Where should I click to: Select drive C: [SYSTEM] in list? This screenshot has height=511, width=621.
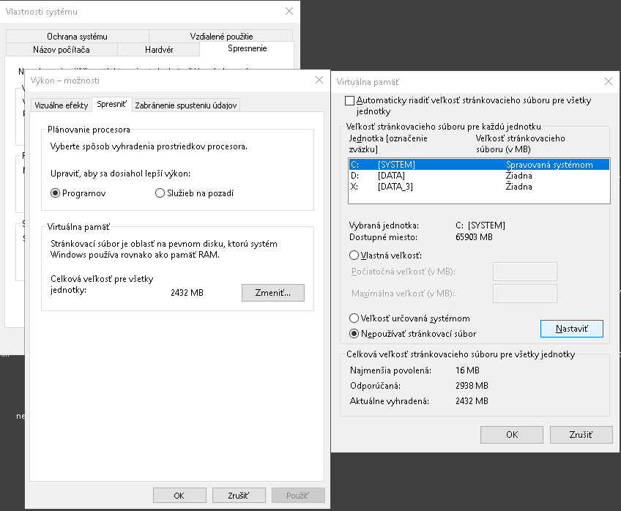[x=479, y=165]
